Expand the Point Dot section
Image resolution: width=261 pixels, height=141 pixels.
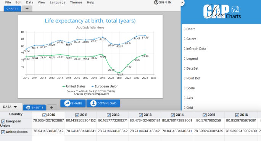(192, 78)
